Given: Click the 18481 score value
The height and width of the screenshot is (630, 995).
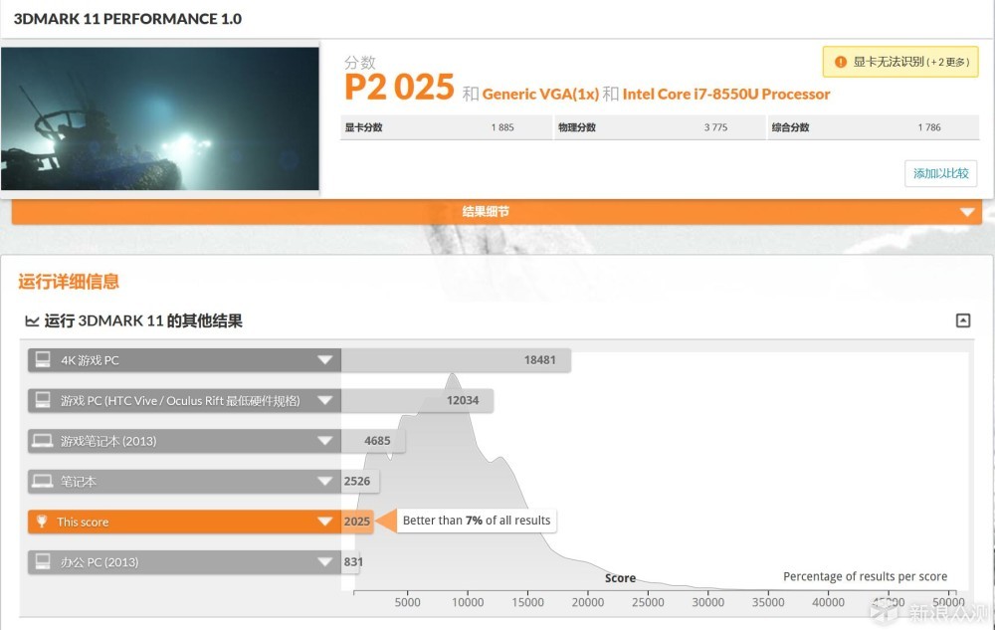Looking at the screenshot, I should click(x=539, y=359).
